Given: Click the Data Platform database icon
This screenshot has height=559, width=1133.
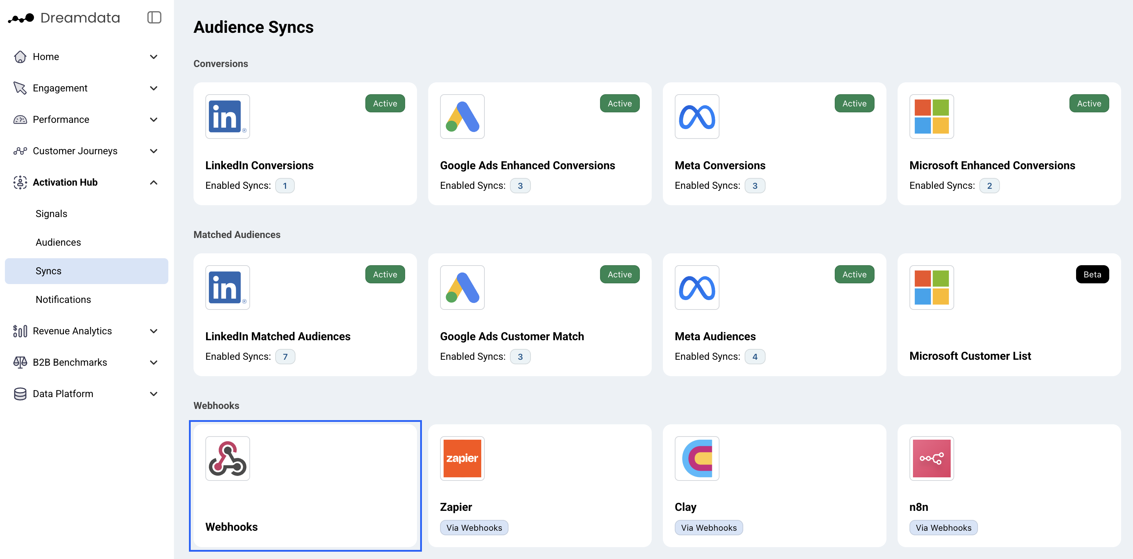Looking at the screenshot, I should pyautogui.click(x=20, y=394).
